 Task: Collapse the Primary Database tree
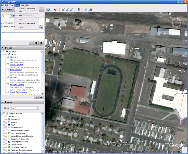coord(2,114)
